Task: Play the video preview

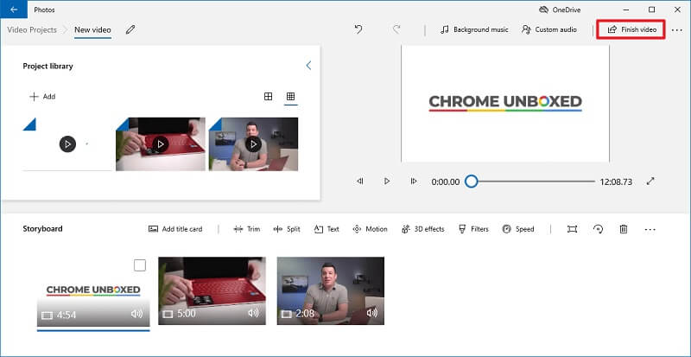Action: click(387, 181)
